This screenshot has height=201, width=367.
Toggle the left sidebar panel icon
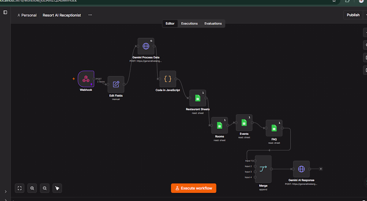coord(5,12)
